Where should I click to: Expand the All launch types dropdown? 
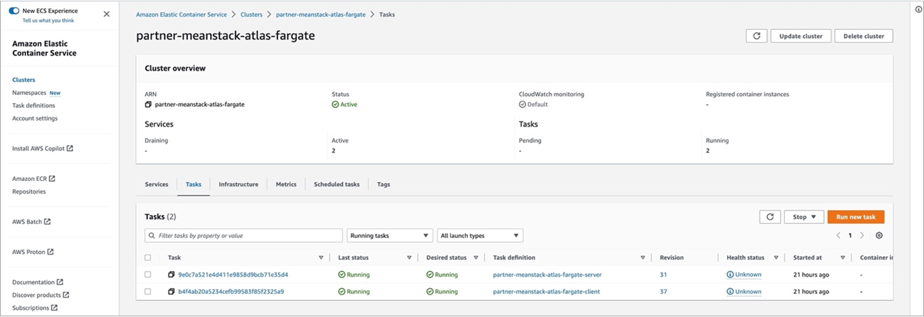[480, 236]
